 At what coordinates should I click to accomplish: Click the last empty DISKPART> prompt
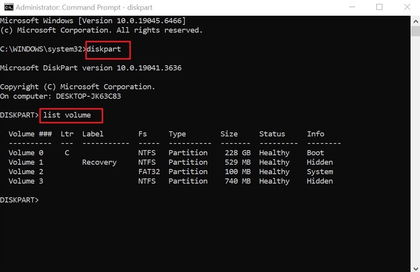(20, 200)
